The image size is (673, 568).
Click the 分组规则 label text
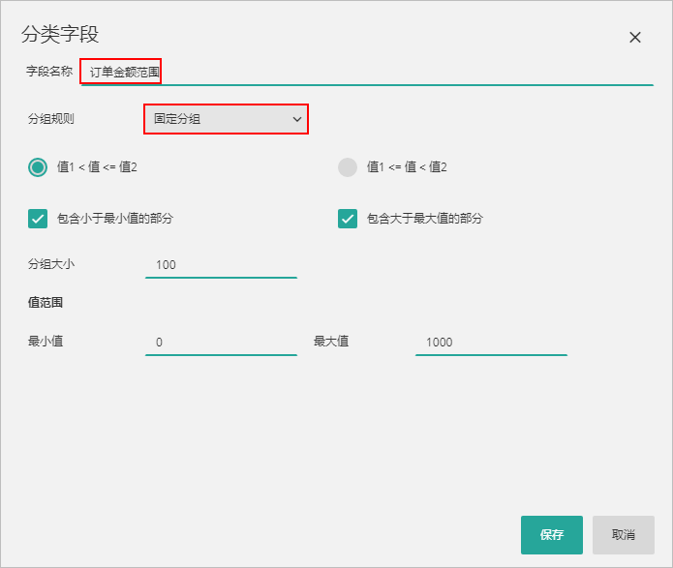(x=51, y=119)
